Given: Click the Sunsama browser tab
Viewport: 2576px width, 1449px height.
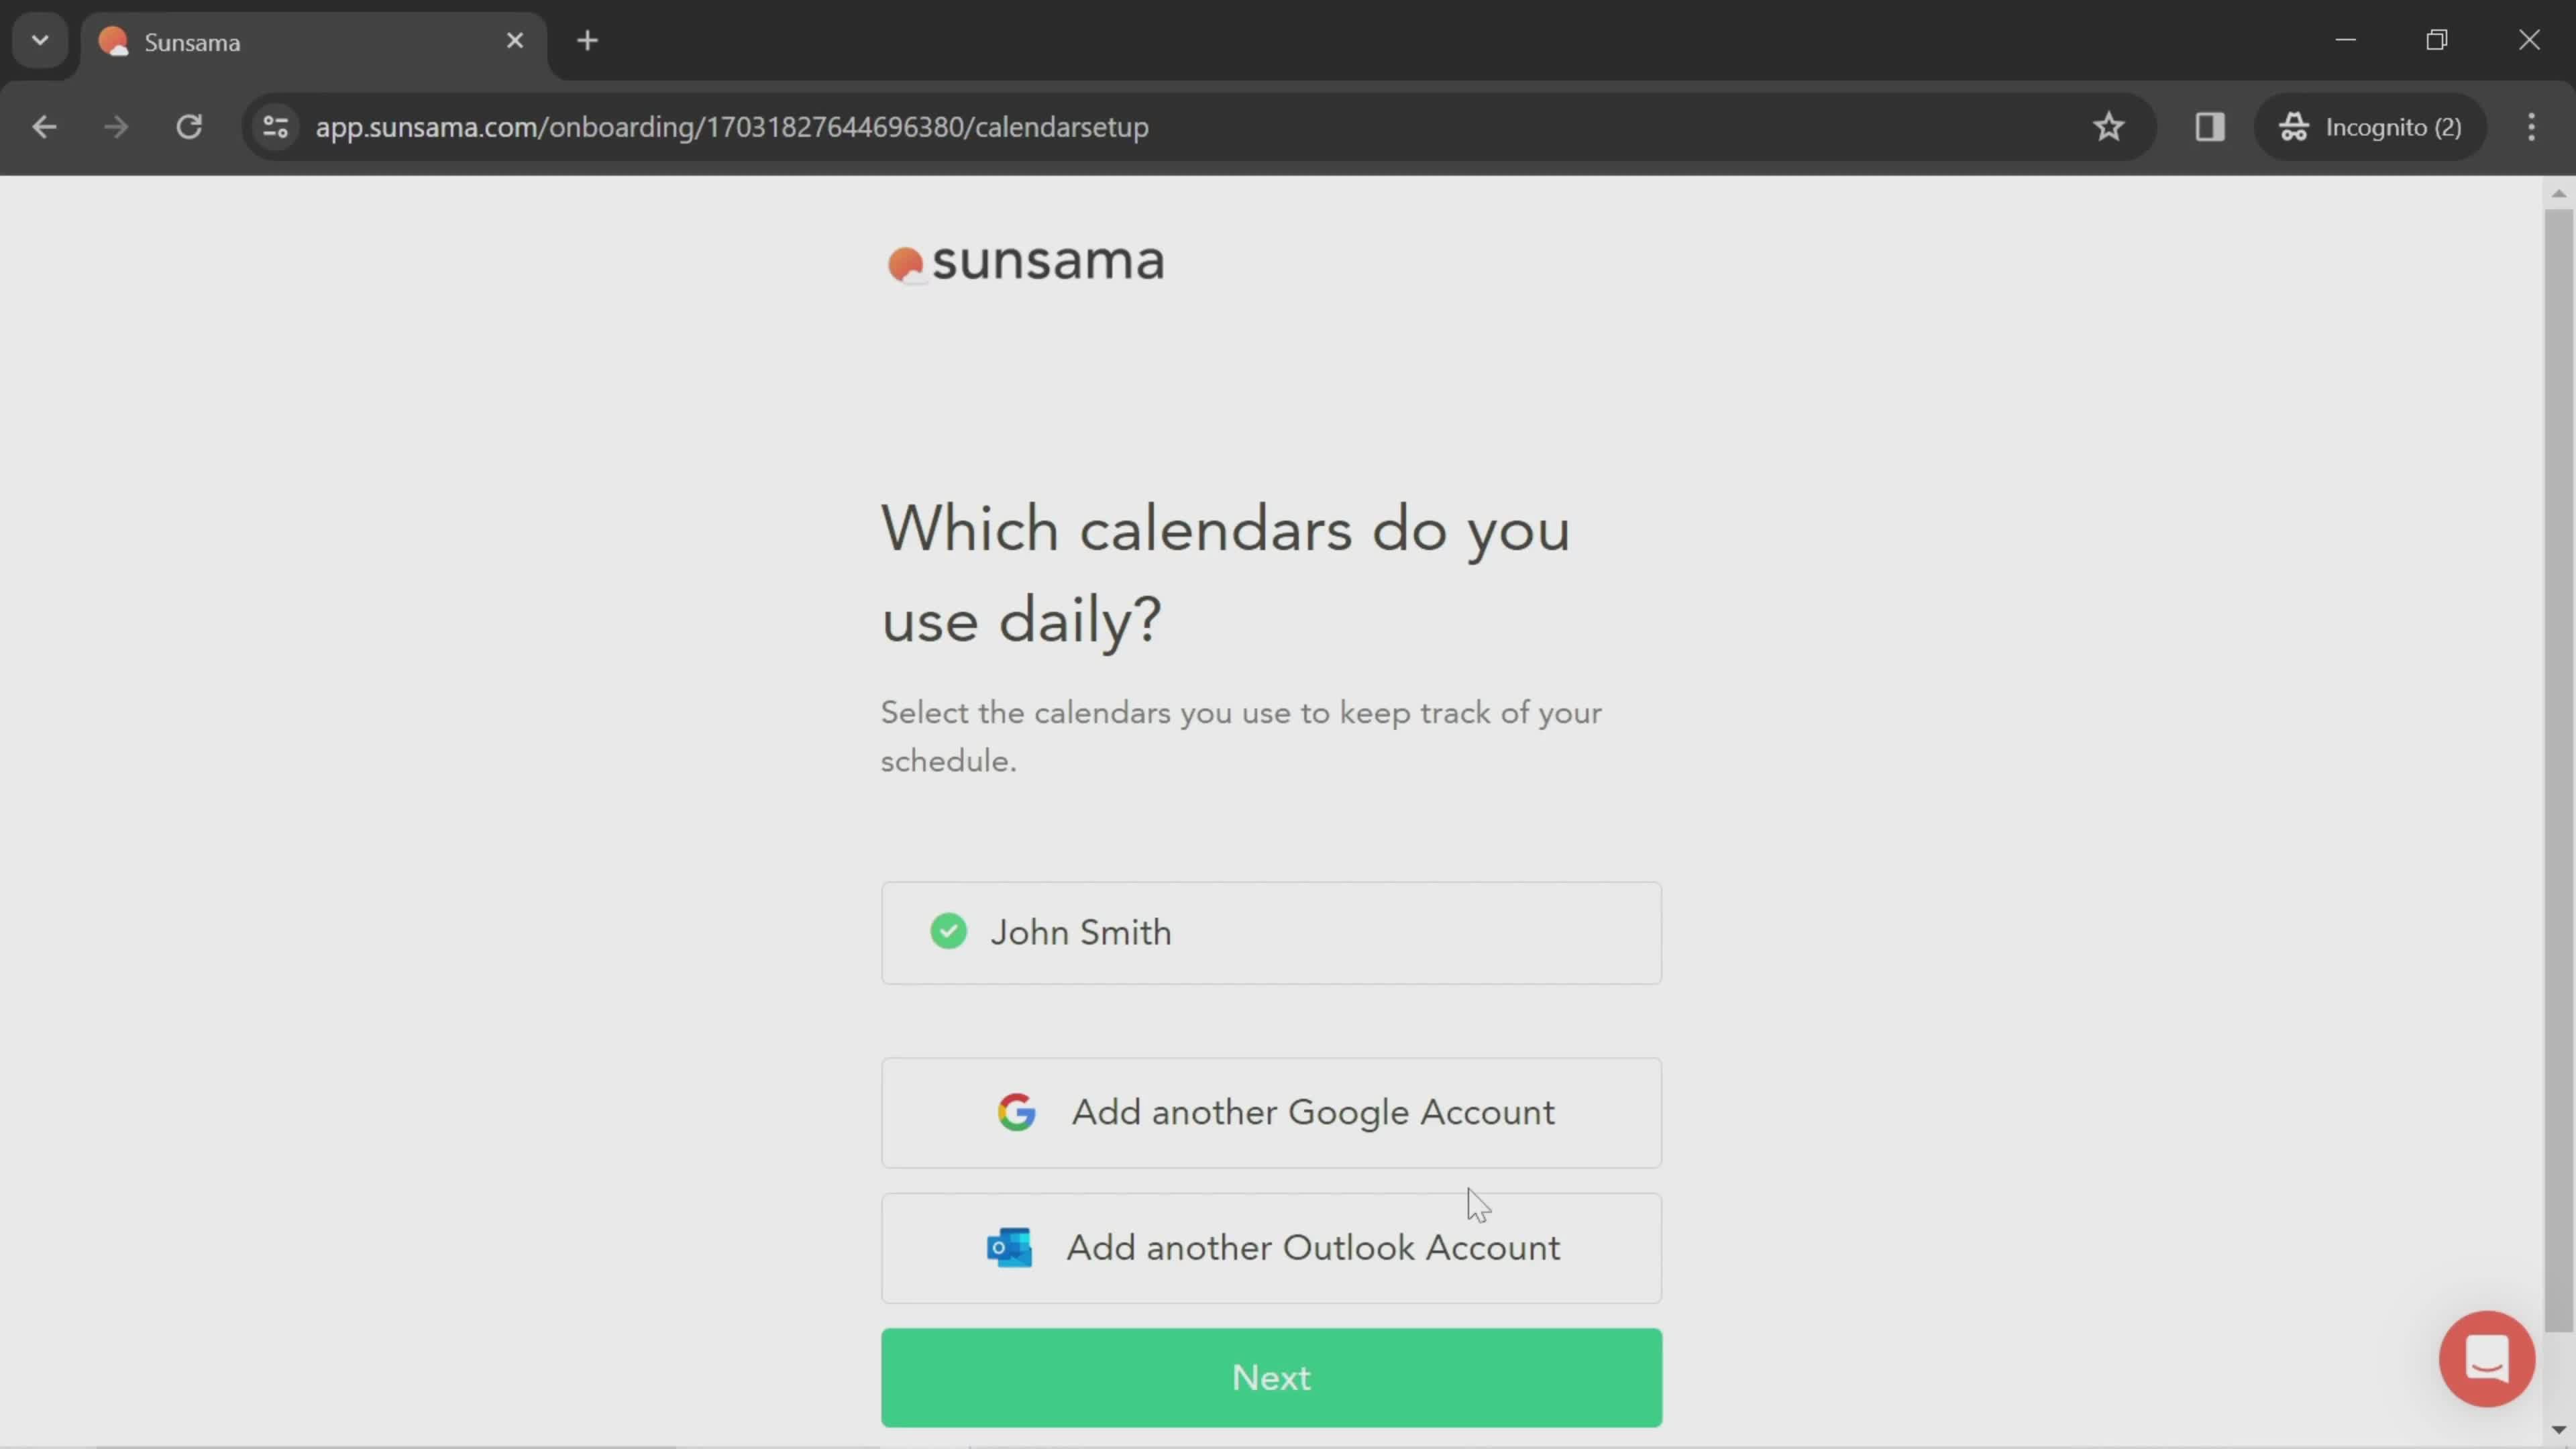Looking at the screenshot, I should click(311, 41).
